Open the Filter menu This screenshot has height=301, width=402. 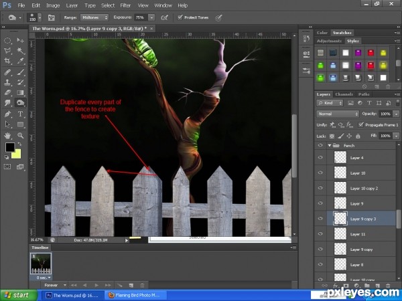coord(125,5)
